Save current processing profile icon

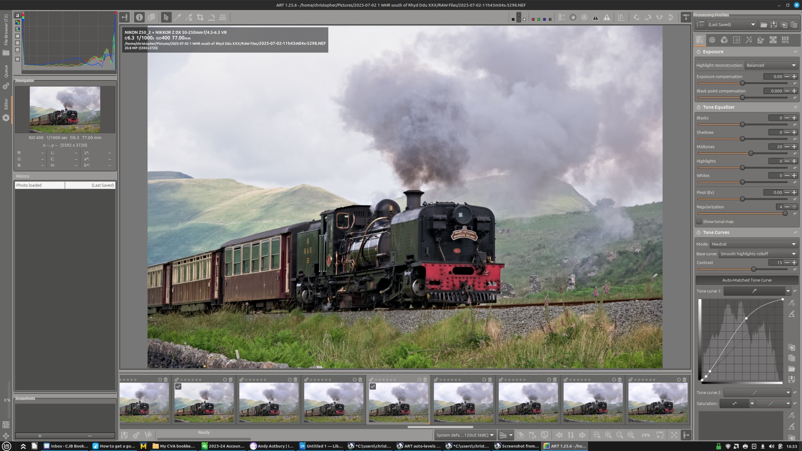(x=774, y=25)
